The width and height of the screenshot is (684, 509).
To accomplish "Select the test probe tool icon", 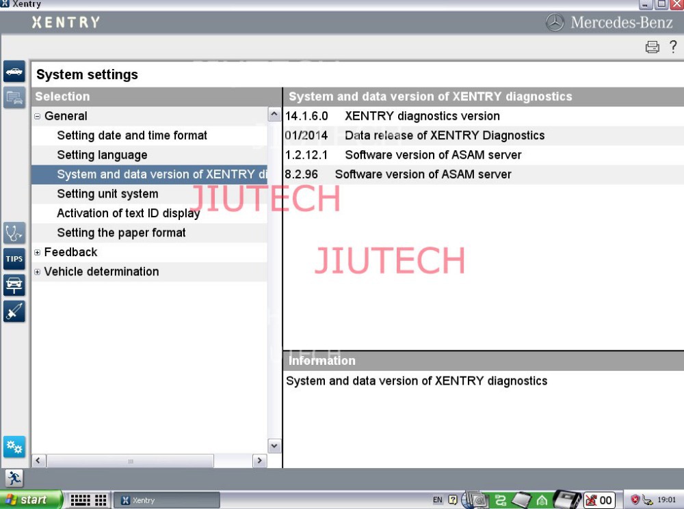I will point(14,311).
